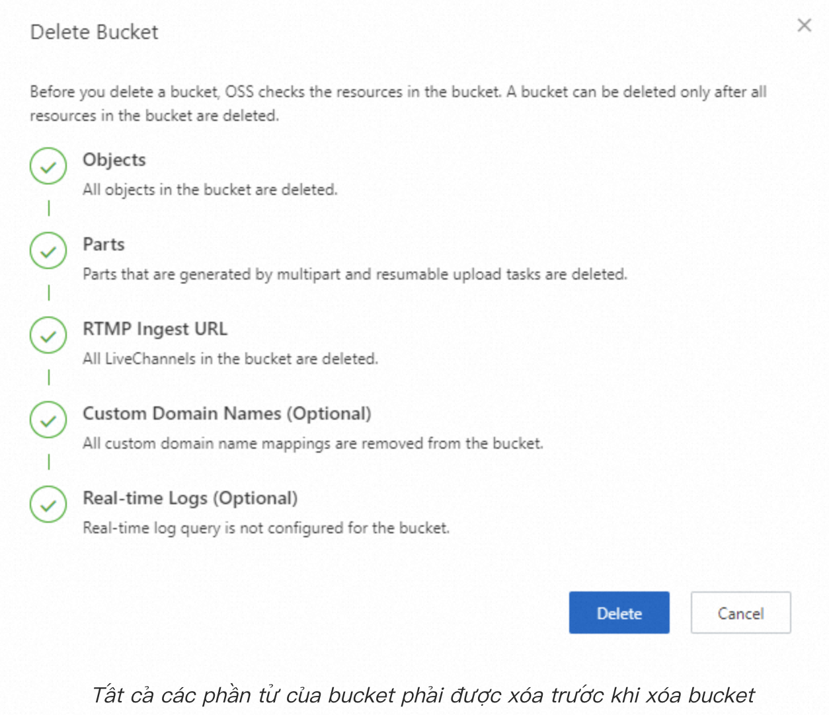The height and width of the screenshot is (715, 829).
Task: Click the Parts step heading text
Action: coord(103,244)
